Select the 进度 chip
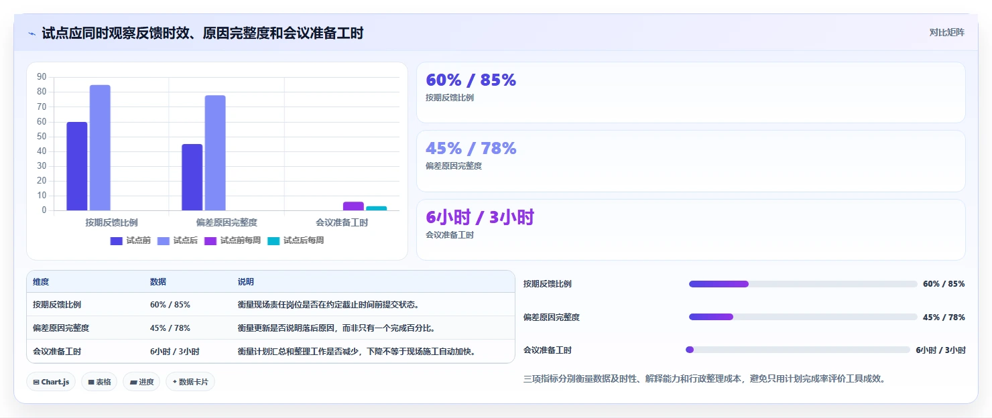The width and height of the screenshot is (992, 418). (141, 382)
